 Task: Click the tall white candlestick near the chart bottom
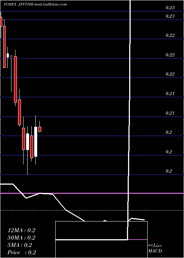click(x=36, y=142)
